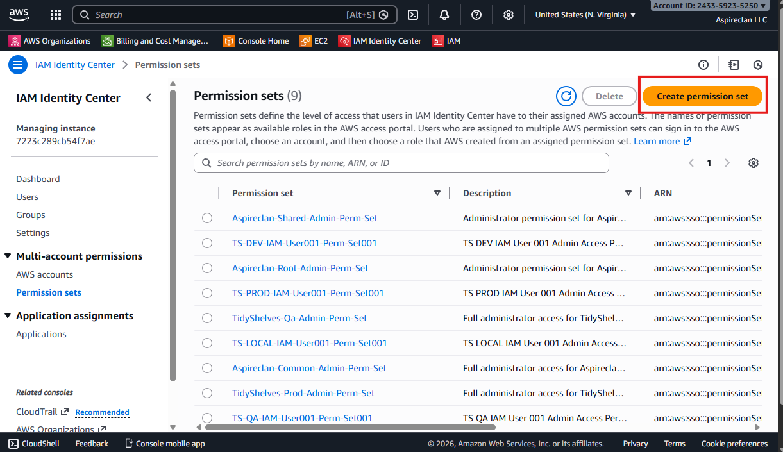Select radio for TidyShelves-Prod-Admin-Perm-Set
Image resolution: width=783 pixels, height=452 pixels.
207,393
